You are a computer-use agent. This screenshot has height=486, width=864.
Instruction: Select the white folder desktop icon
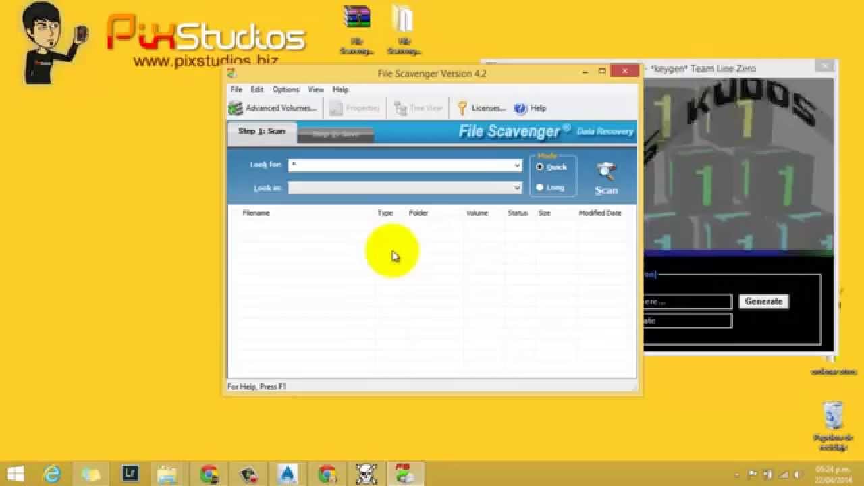click(404, 30)
